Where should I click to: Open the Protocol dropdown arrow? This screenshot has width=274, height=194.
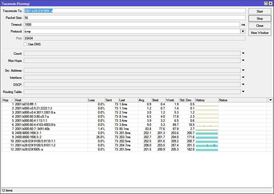[x=243, y=31]
